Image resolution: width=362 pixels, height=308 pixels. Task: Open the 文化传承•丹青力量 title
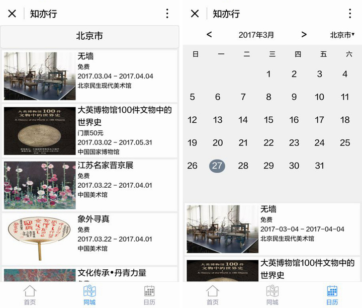[x=112, y=273]
